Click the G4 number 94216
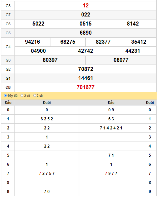Image resolution: width=158 pixels, height=197 pixels. click(x=32, y=42)
